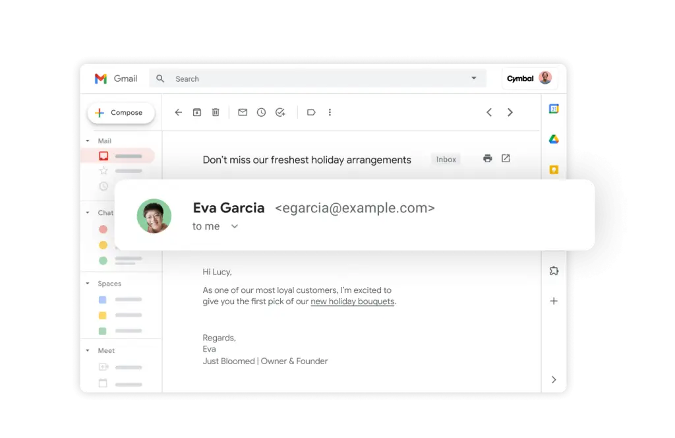Open the three-dot More menu
Image resolution: width=675 pixels, height=438 pixels.
click(x=330, y=112)
